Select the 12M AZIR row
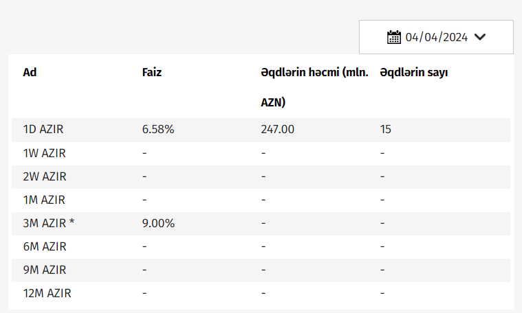 [47, 293]
